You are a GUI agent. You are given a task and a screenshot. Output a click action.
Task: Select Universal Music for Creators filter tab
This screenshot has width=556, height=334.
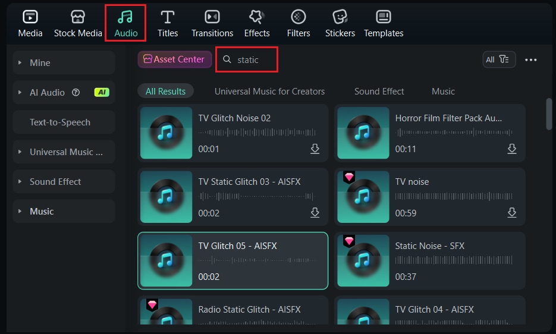269,92
